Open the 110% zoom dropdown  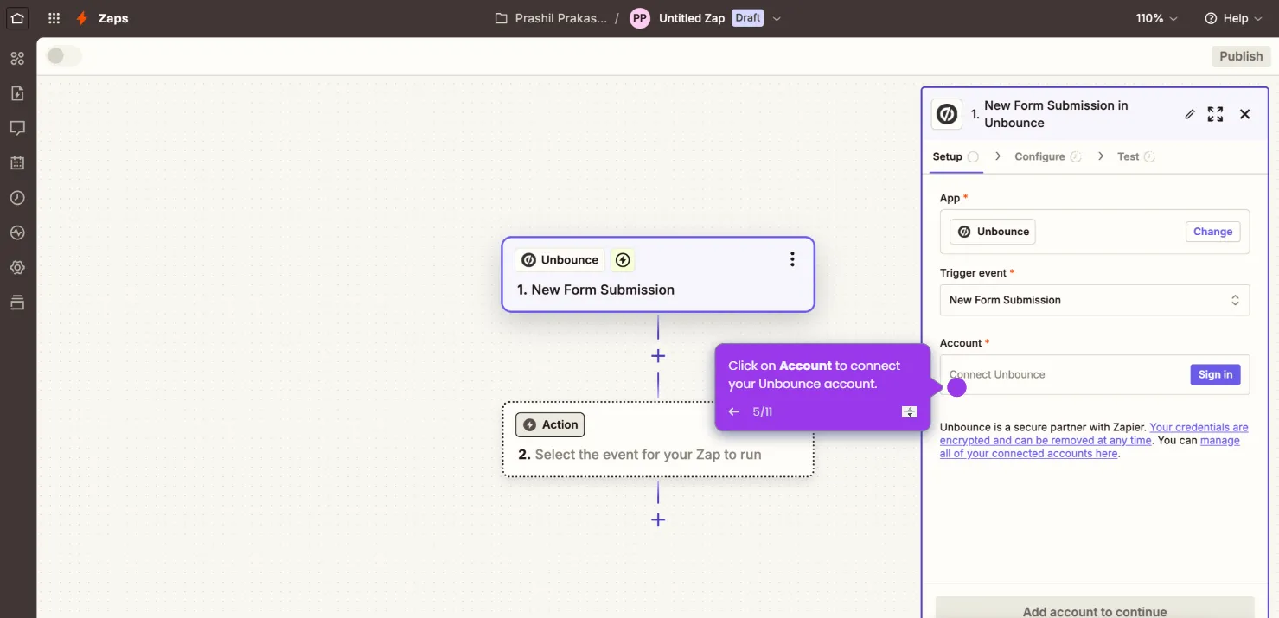pyautogui.click(x=1157, y=18)
